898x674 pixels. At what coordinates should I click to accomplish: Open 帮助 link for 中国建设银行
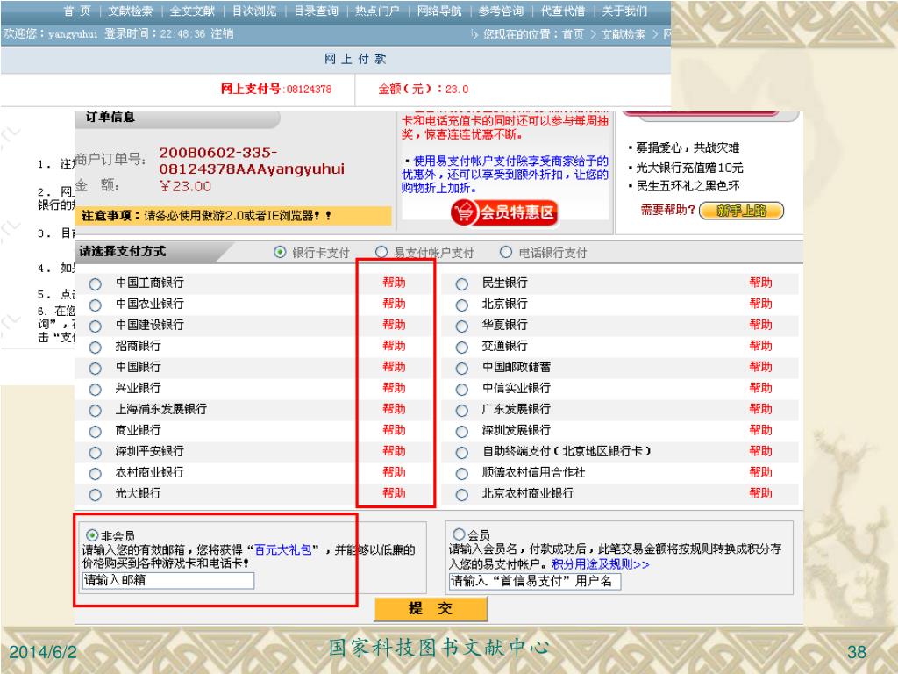pos(394,325)
